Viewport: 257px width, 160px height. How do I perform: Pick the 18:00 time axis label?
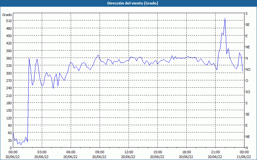click(x=186, y=152)
